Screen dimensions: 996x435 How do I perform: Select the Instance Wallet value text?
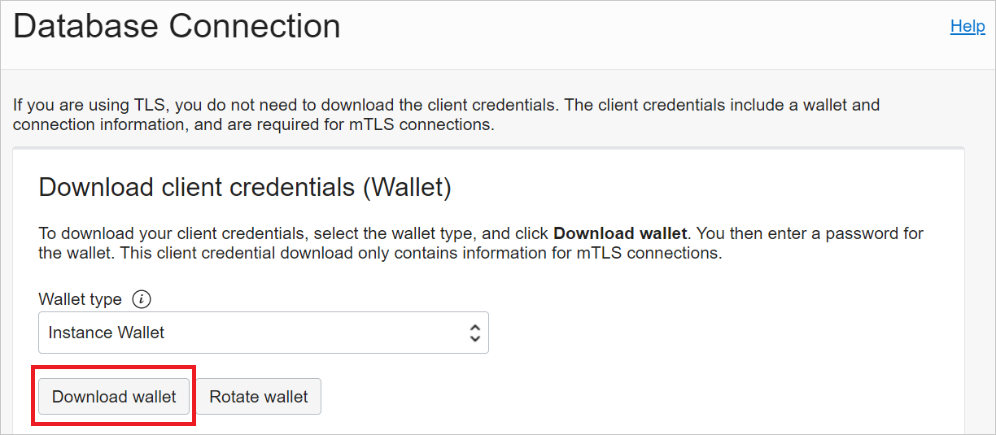click(x=107, y=333)
